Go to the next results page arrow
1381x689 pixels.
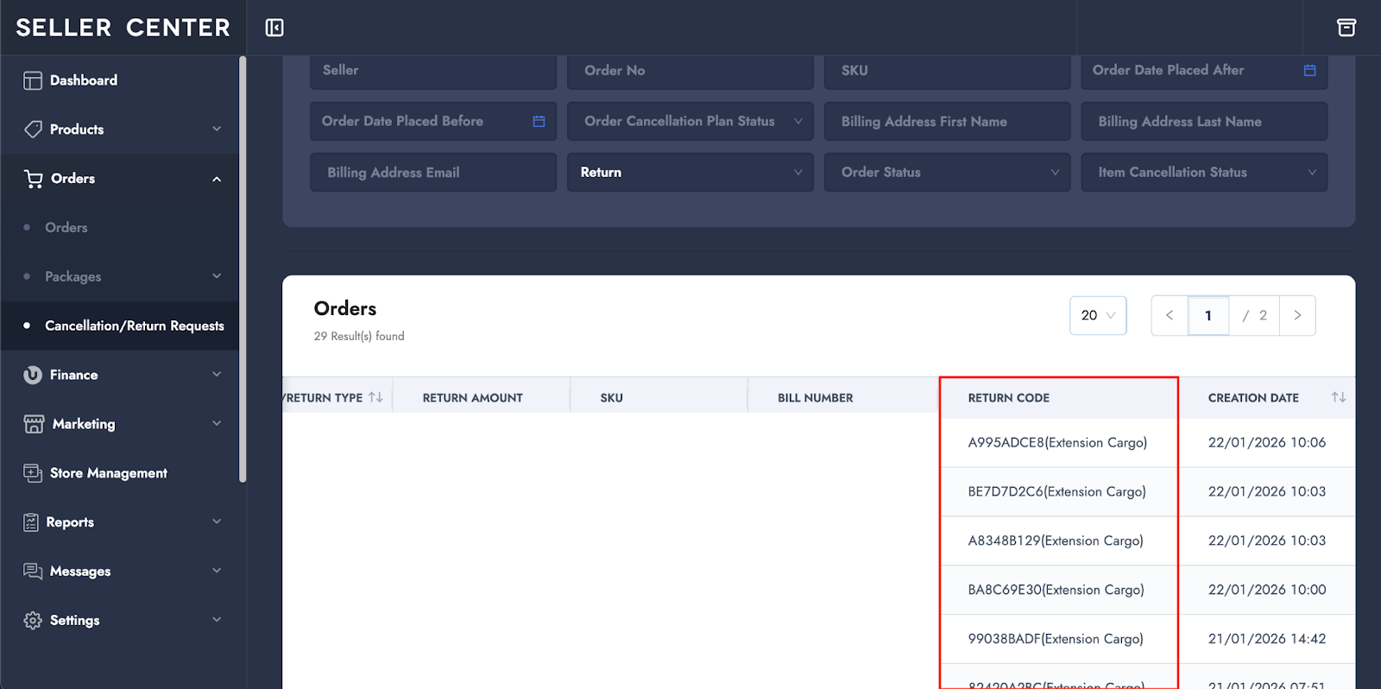pos(1296,315)
